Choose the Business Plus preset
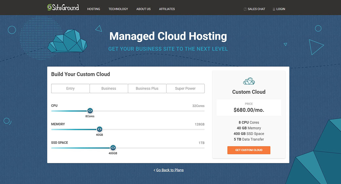This screenshot has height=184, width=341. tap(147, 89)
